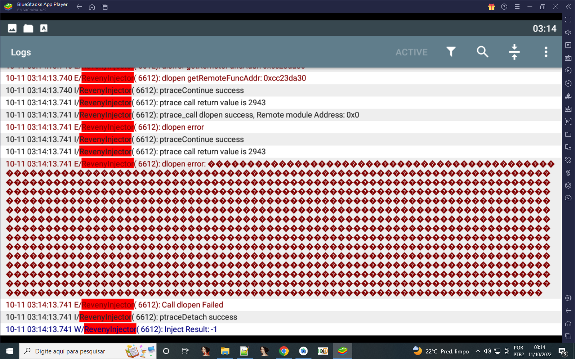
Task: Open the three-dot overflow menu
Action: [546, 52]
